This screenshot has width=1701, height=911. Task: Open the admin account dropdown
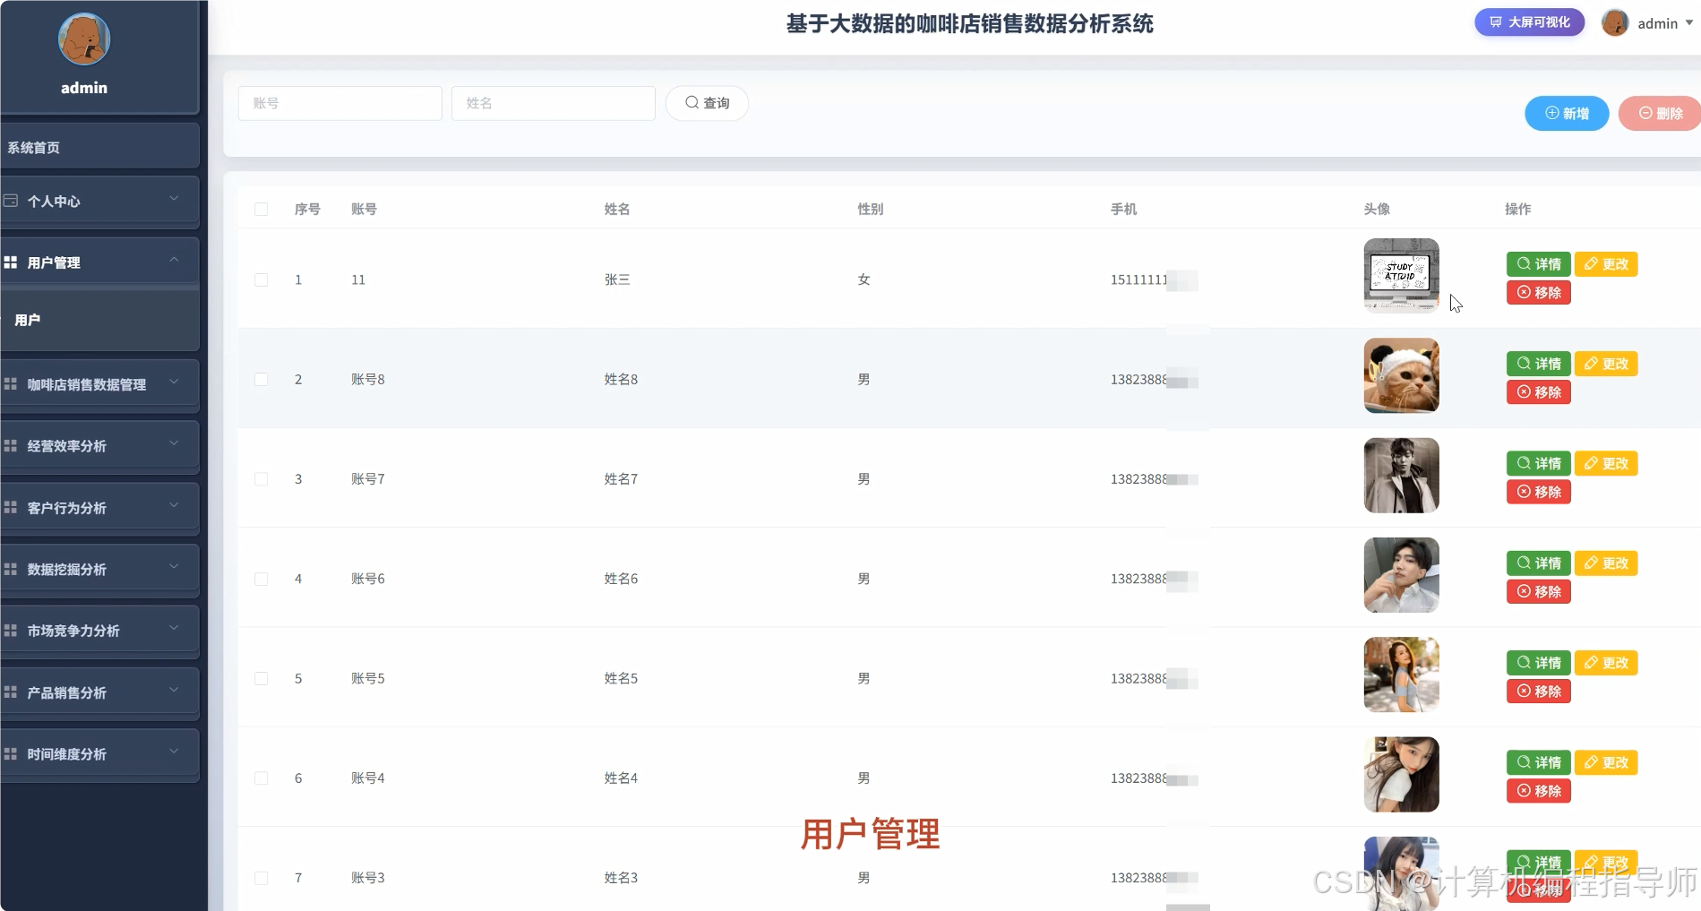1662,22
